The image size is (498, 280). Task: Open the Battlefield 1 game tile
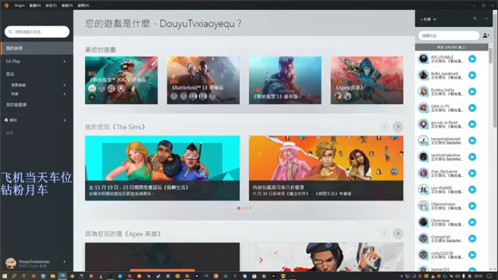(204, 80)
